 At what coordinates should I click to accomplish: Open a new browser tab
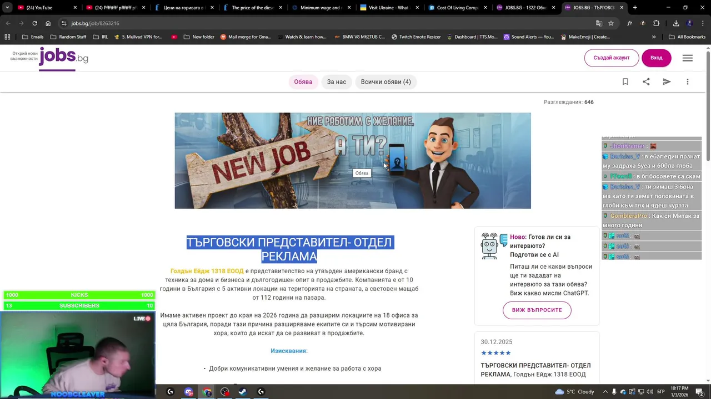635,8
